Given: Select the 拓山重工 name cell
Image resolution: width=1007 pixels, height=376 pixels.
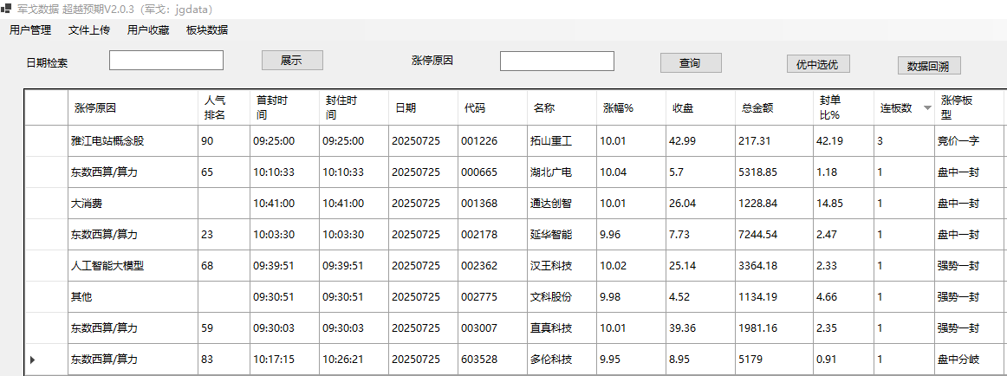Looking at the screenshot, I should (x=562, y=141).
